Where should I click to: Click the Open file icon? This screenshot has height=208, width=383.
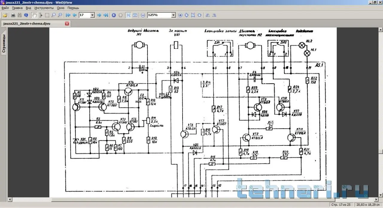click(5, 15)
